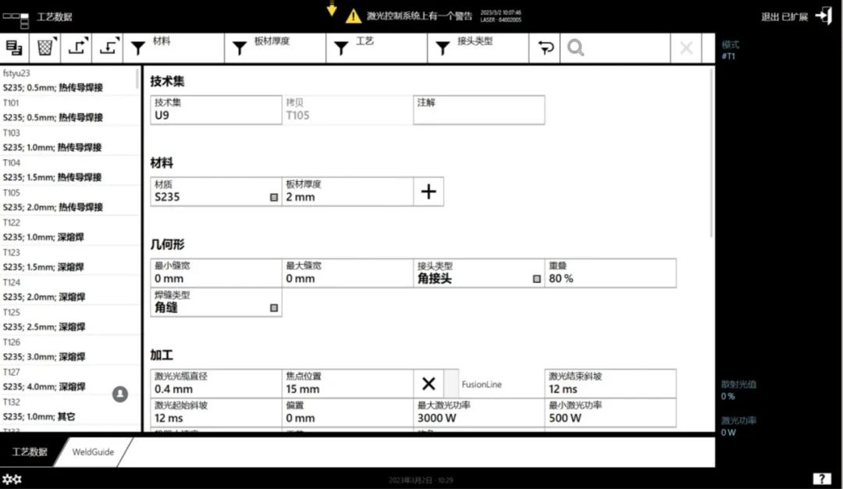Click the trash bin delete icon
The image size is (843, 489).
[x=45, y=48]
